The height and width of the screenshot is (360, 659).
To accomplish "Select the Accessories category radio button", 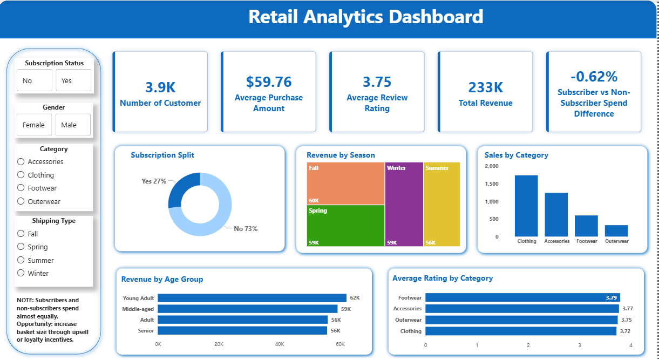I will [21, 161].
